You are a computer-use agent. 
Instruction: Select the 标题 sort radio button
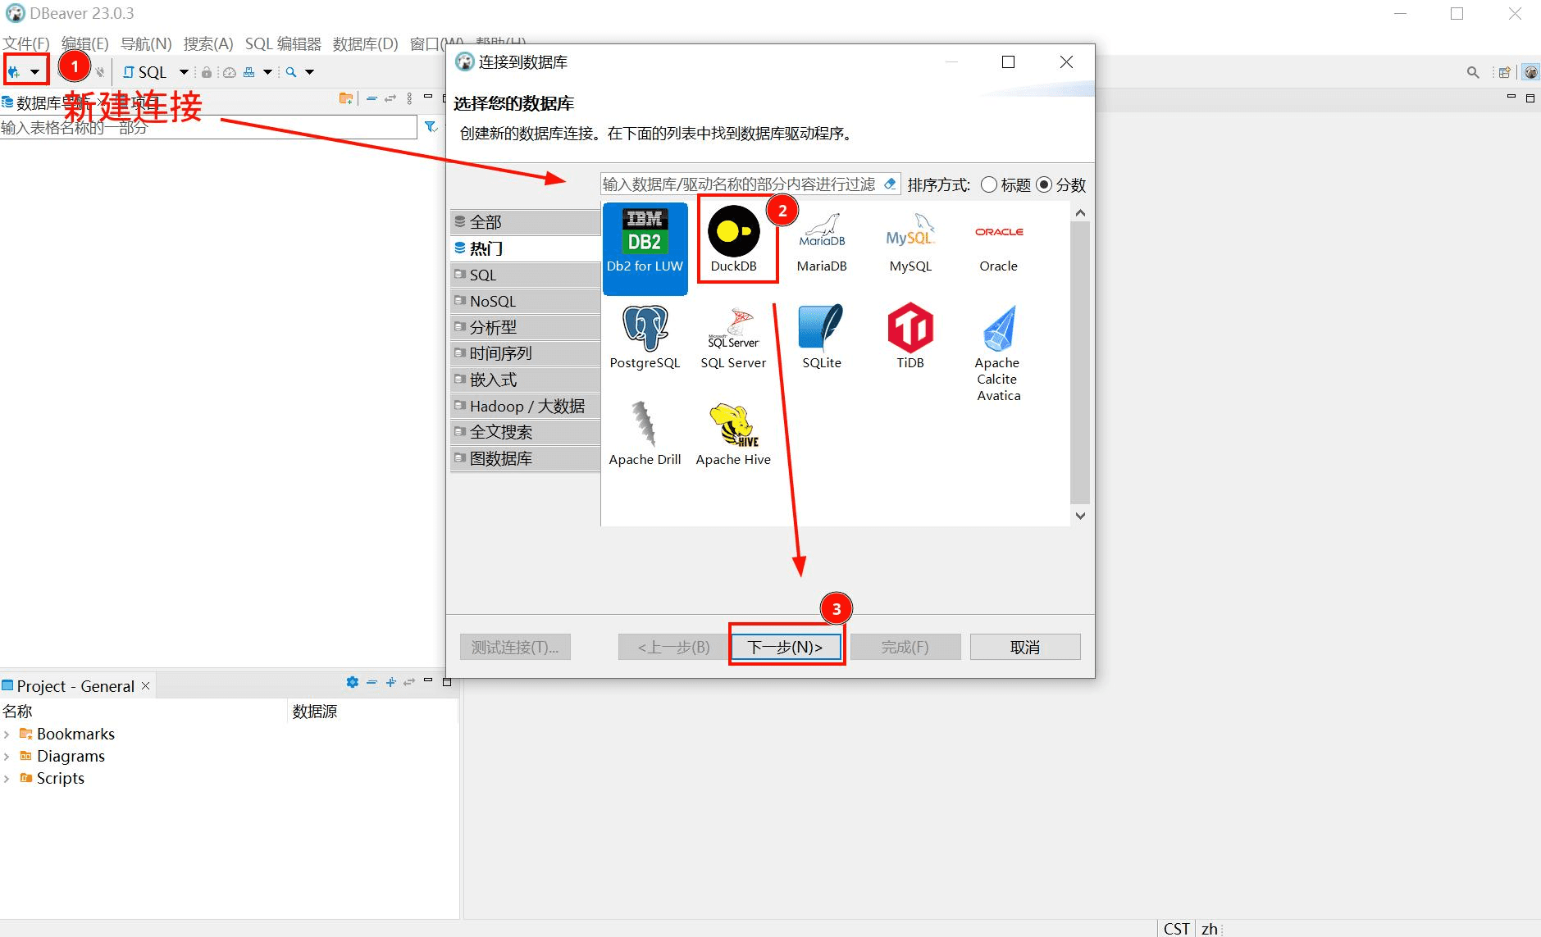pos(989,184)
